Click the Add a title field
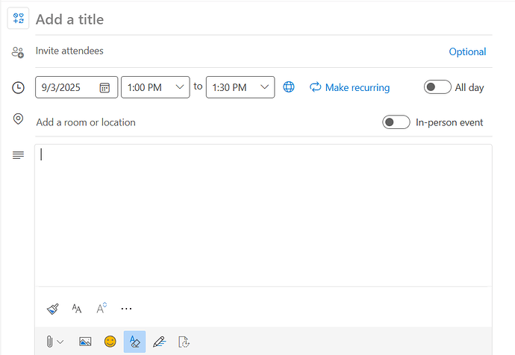515x355 pixels. (224, 19)
